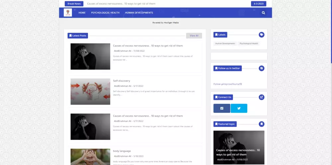Image resolution: width=332 pixels, height=165 pixels.
Task: Open the HUMAN DEVELOPMENTS menu
Action: pos(139,13)
